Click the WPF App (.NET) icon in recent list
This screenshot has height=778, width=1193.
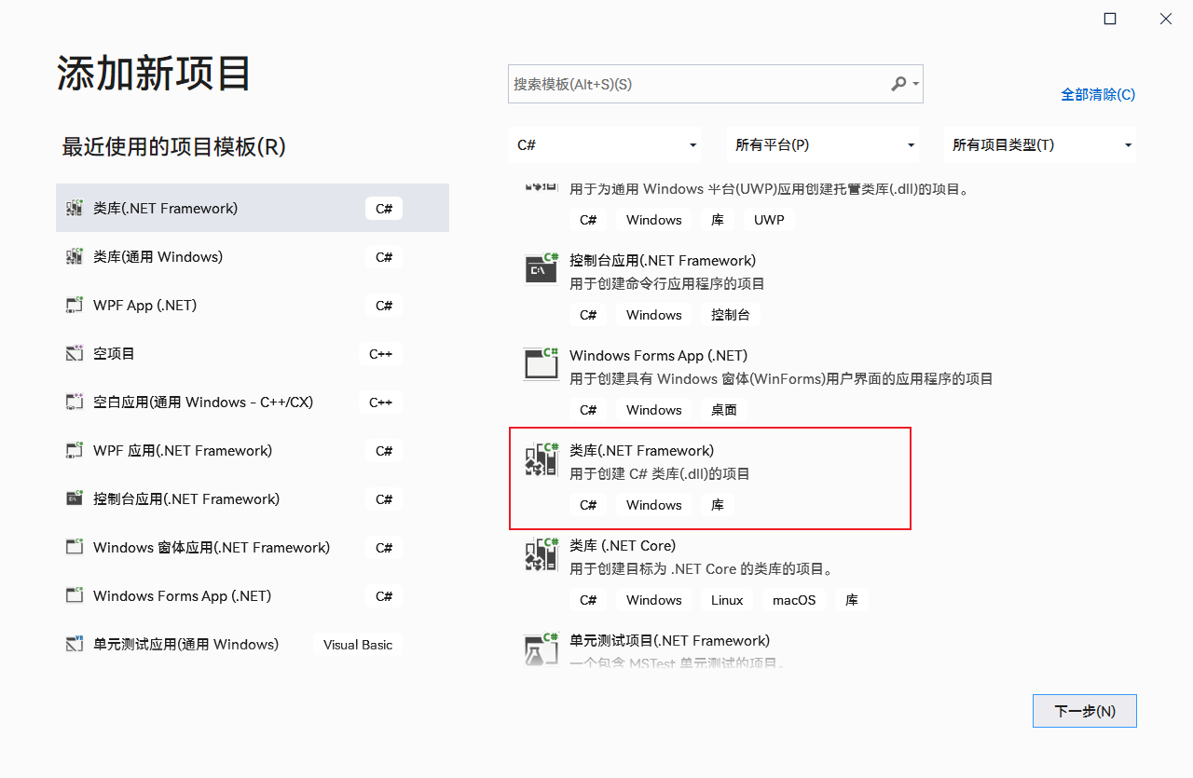(75, 306)
